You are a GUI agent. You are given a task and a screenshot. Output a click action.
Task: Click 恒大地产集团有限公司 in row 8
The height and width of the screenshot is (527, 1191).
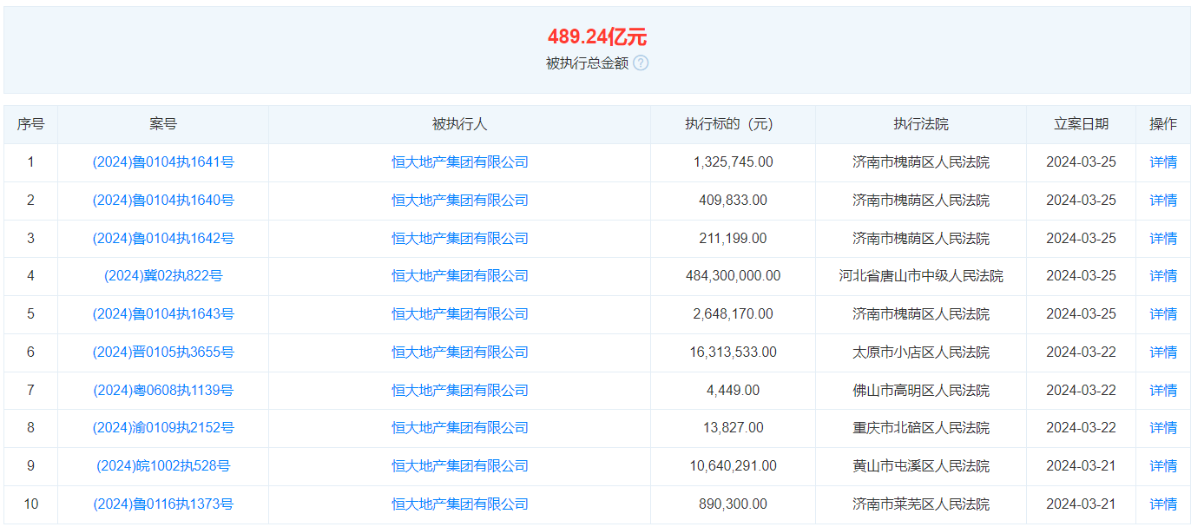(460, 427)
